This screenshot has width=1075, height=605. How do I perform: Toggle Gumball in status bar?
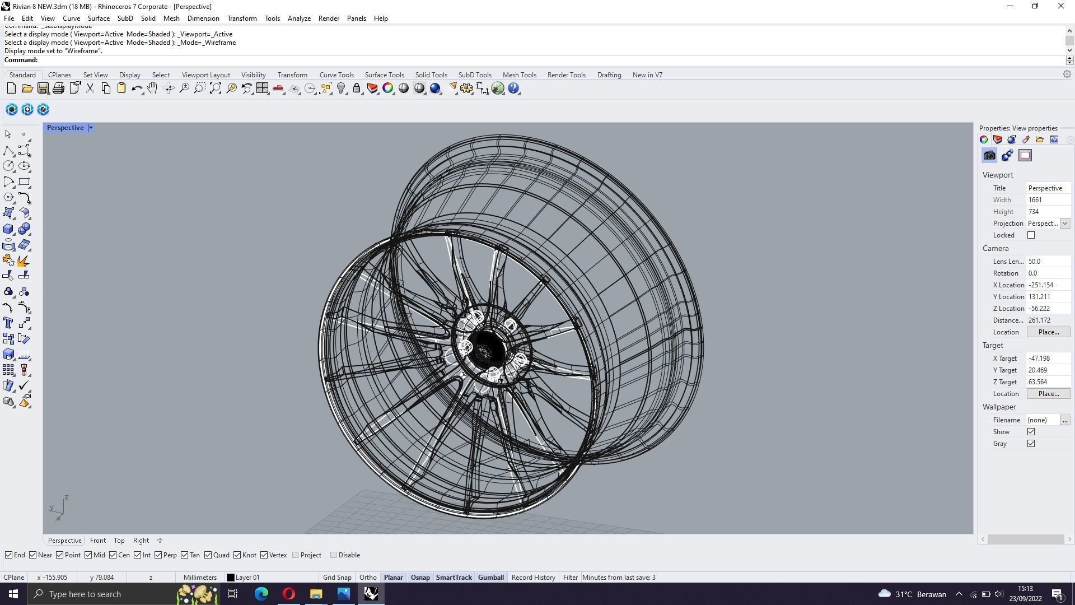490,578
